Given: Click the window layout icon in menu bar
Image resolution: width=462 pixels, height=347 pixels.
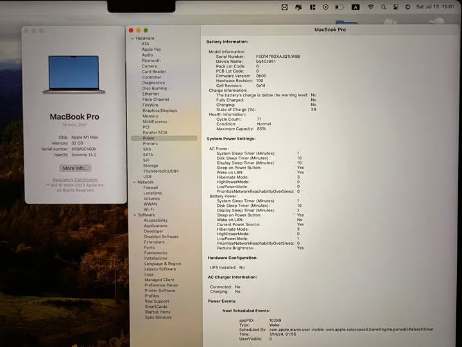Looking at the screenshot, I should click(x=312, y=7).
